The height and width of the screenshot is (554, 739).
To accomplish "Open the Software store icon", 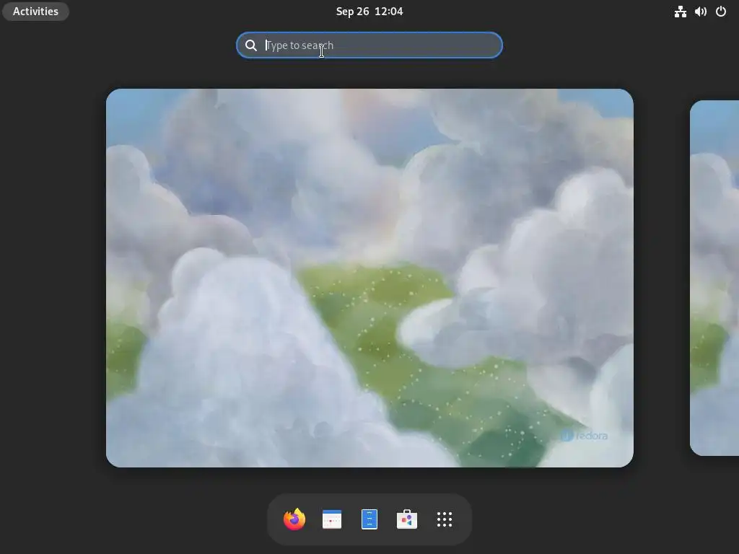I will click(407, 519).
